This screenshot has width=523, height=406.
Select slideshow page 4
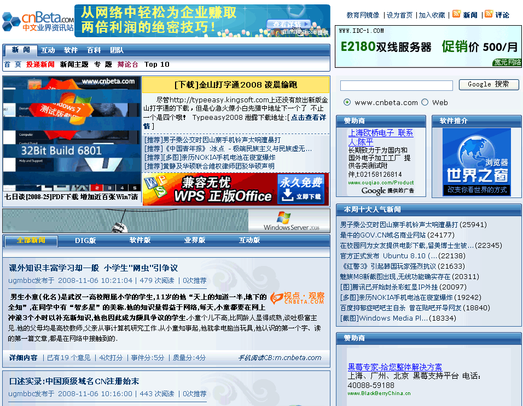(122, 188)
